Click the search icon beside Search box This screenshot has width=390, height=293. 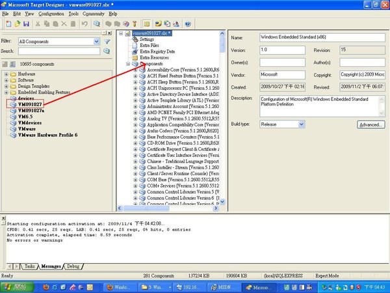click(x=107, y=51)
